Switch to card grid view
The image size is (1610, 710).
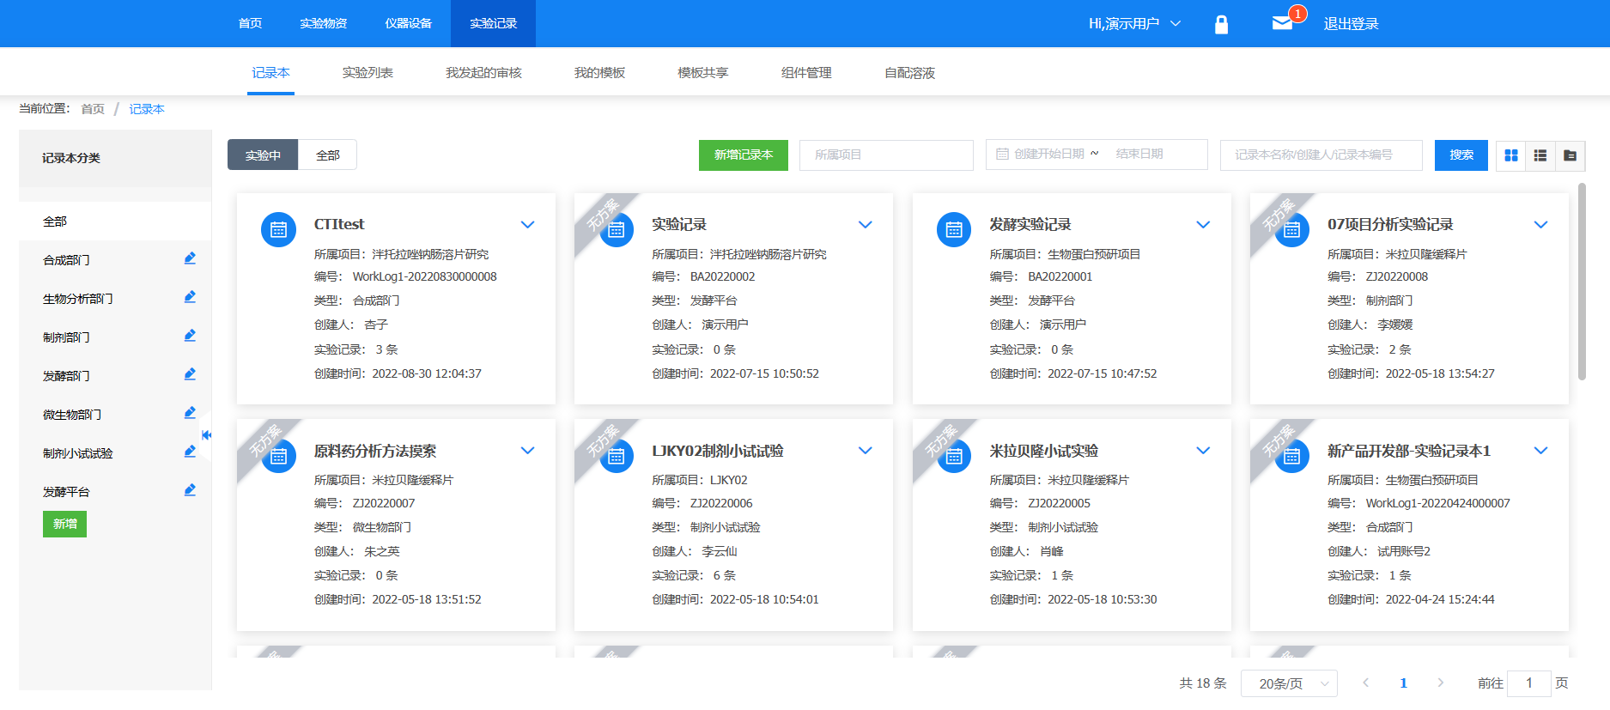click(x=1511, y=155)
